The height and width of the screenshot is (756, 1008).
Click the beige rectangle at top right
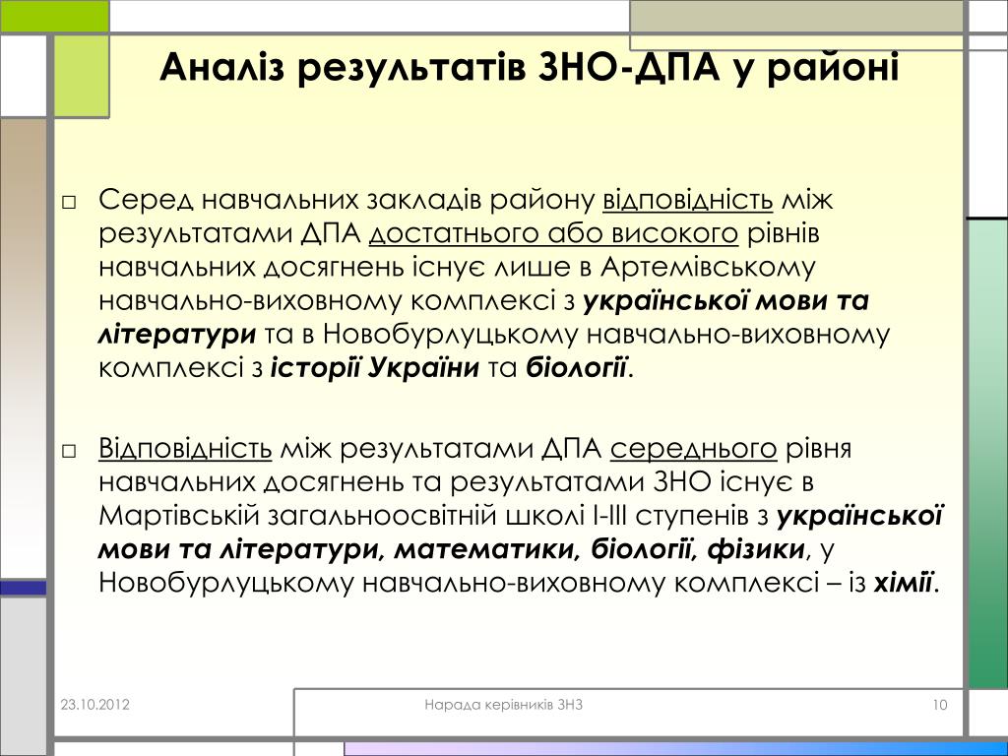795,17
